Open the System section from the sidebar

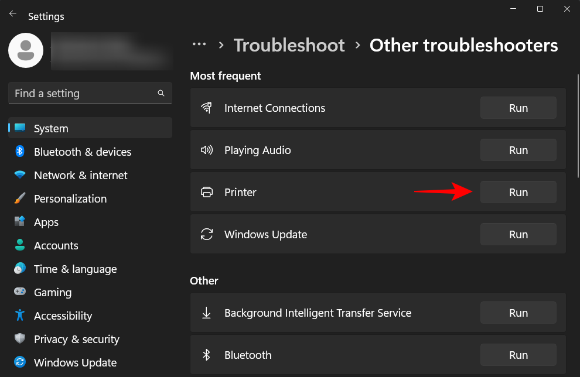(x=50, y=128)
